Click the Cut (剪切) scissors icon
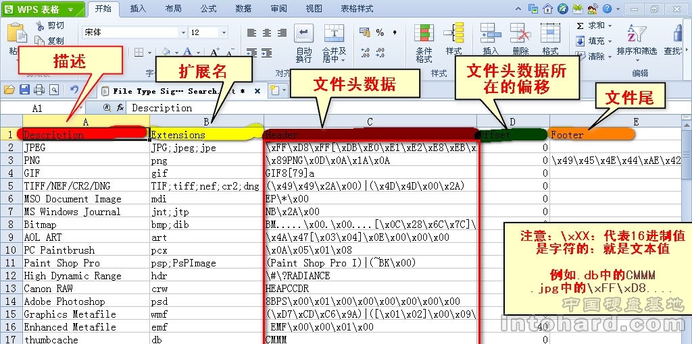The image size is (692, 344). 41,26
